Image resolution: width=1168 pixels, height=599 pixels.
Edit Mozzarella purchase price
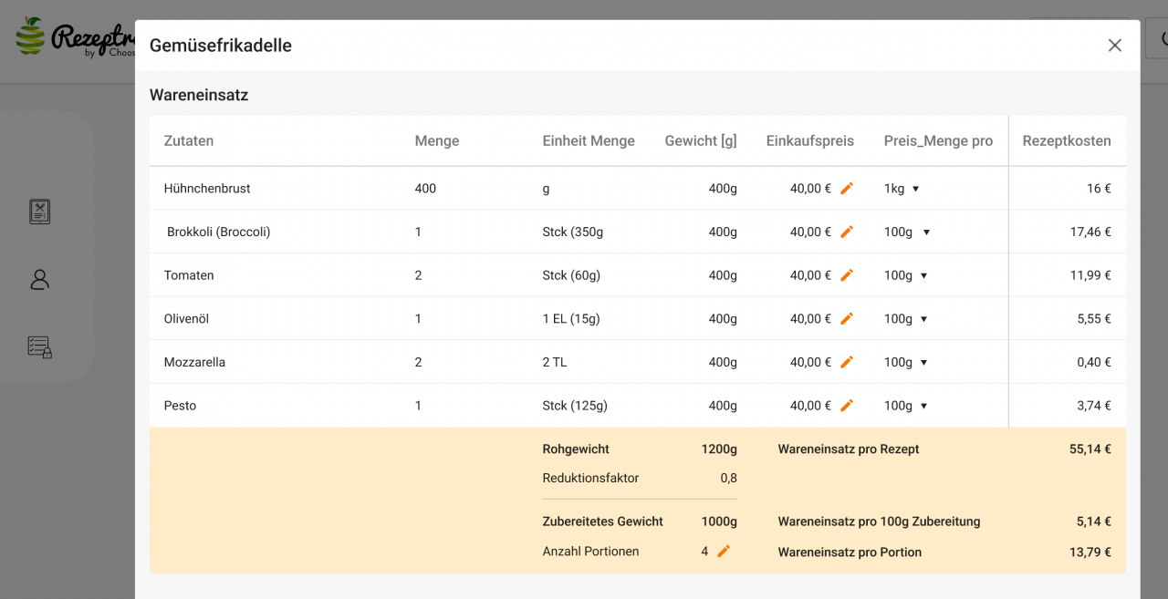(x=847, y=362)
